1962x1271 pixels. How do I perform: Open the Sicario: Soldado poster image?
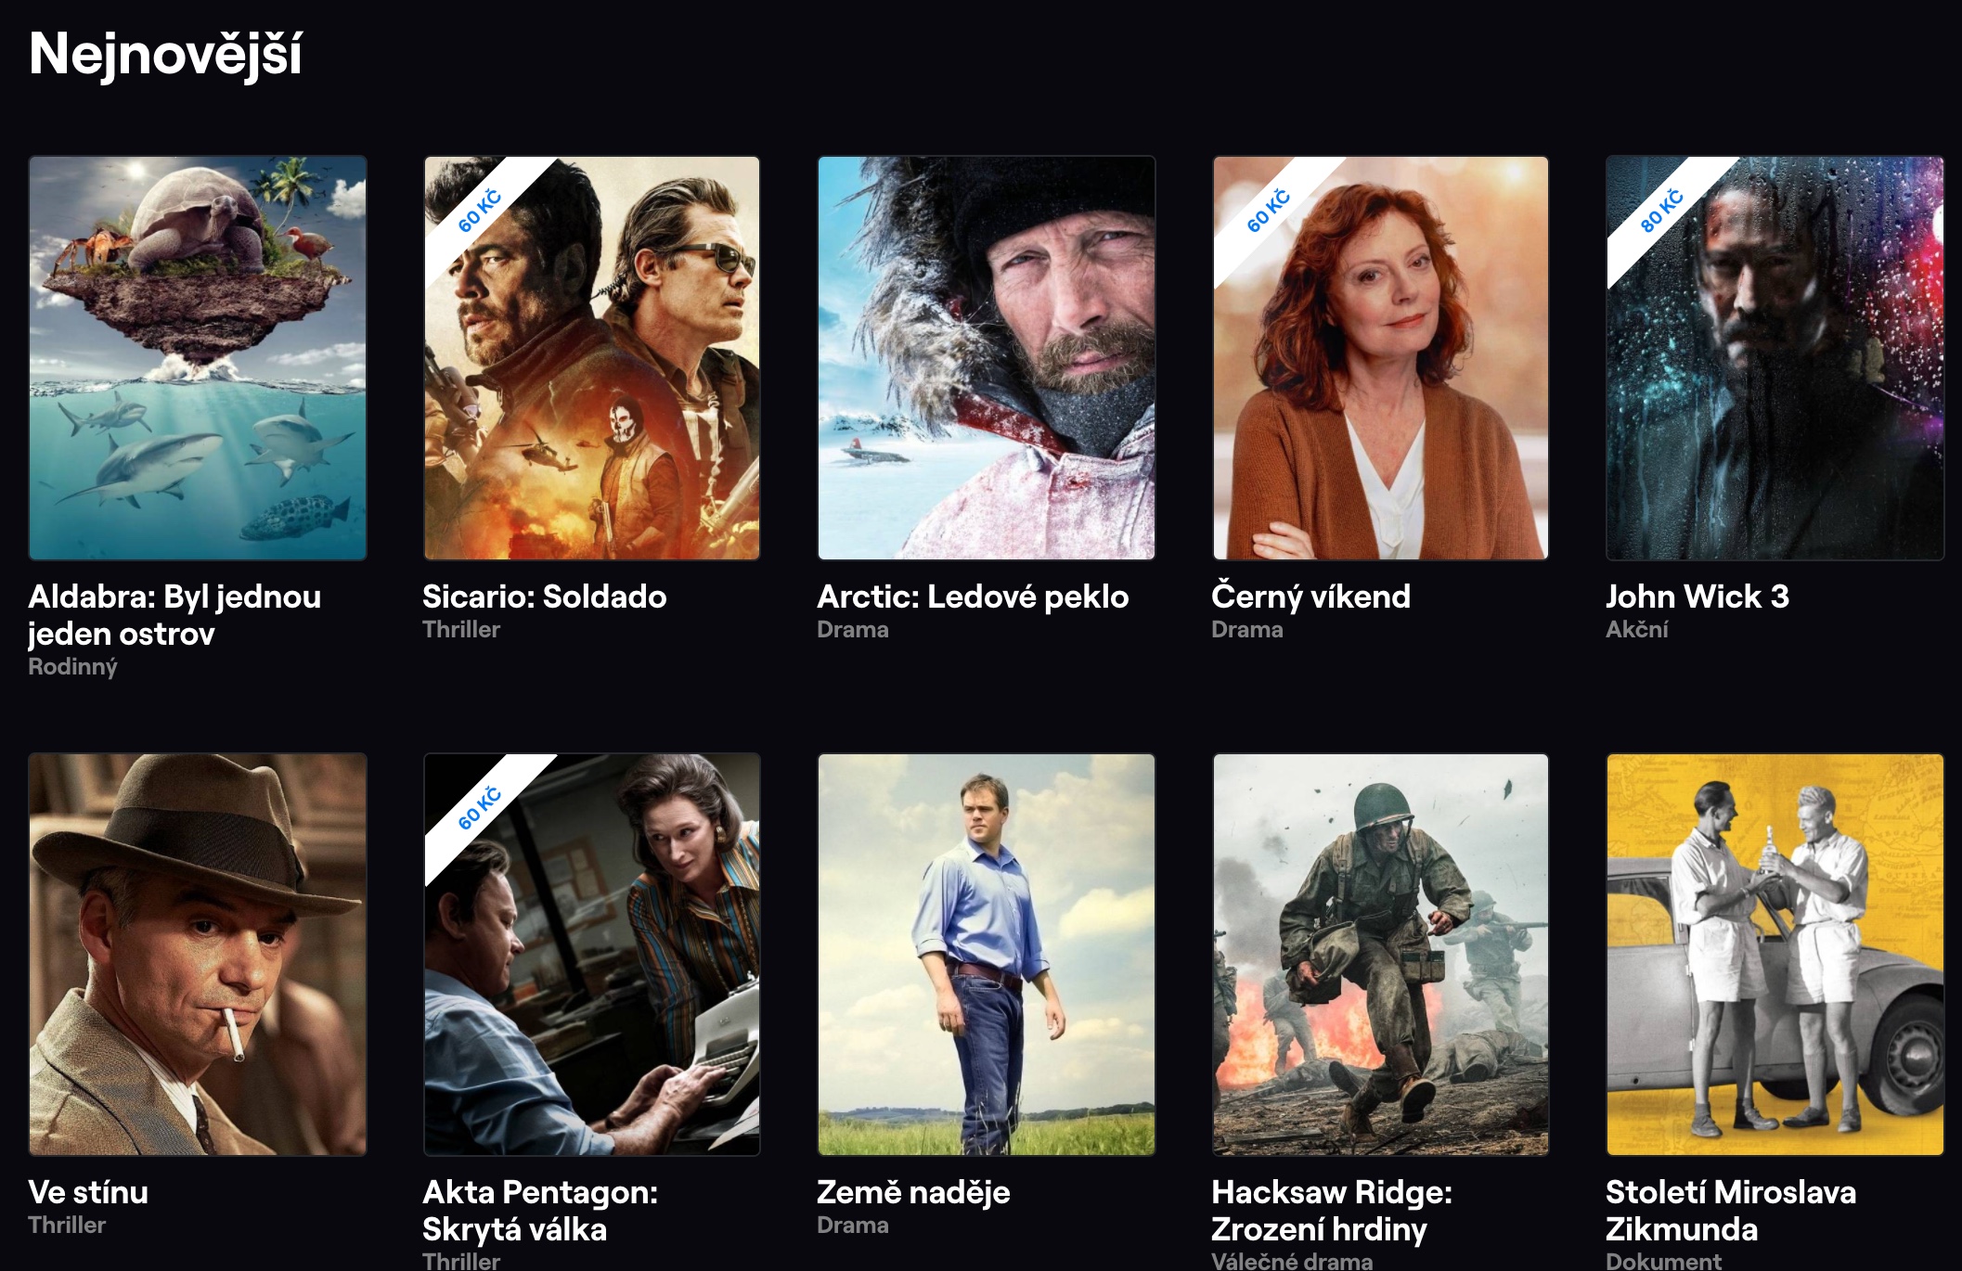coord(592,358)
